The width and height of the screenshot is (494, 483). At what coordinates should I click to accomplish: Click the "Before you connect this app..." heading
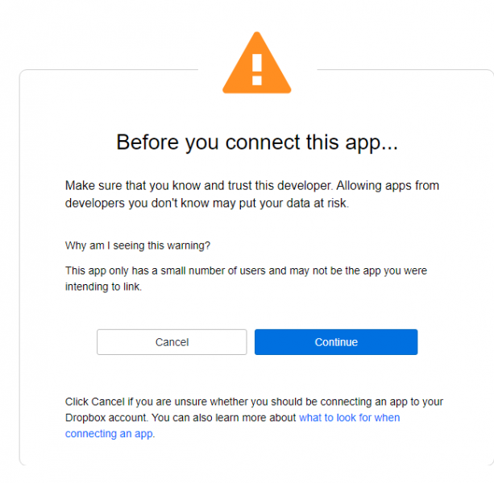257,142
